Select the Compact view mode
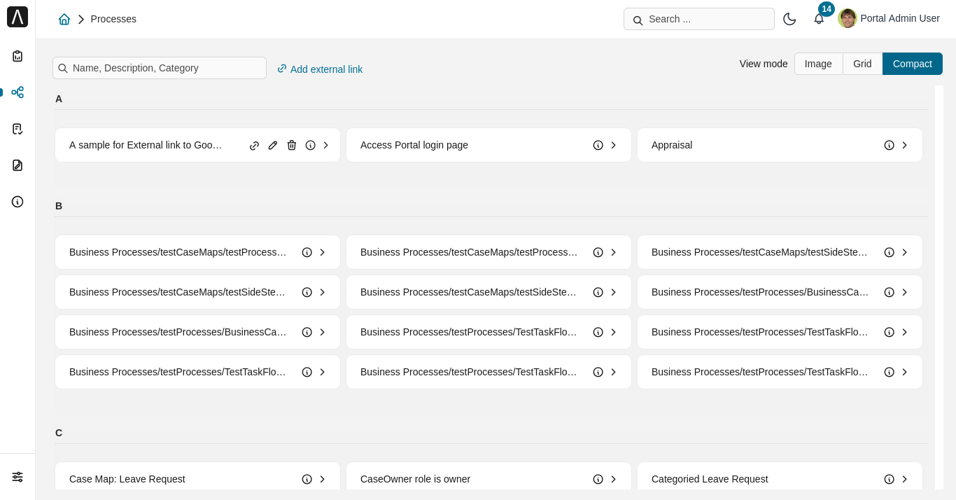Screen dimensions: 956x500 click(913, 64)
